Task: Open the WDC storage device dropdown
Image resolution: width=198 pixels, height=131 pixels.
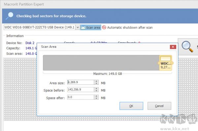Action: coord(78,27)
